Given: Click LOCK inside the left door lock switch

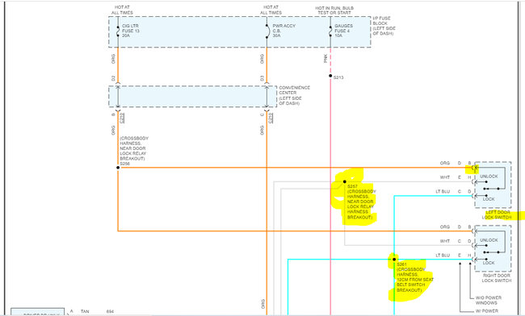Looking at the screenshot, I should pyautogui.click(x=489, y=199).
